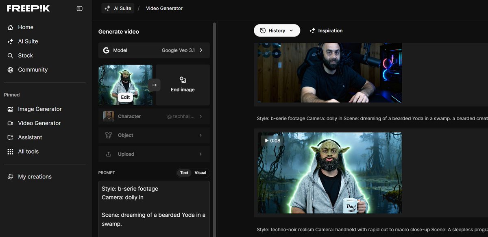
Task: Open the History dropdown
Action: pyautogui.click(x=277, y=30)
